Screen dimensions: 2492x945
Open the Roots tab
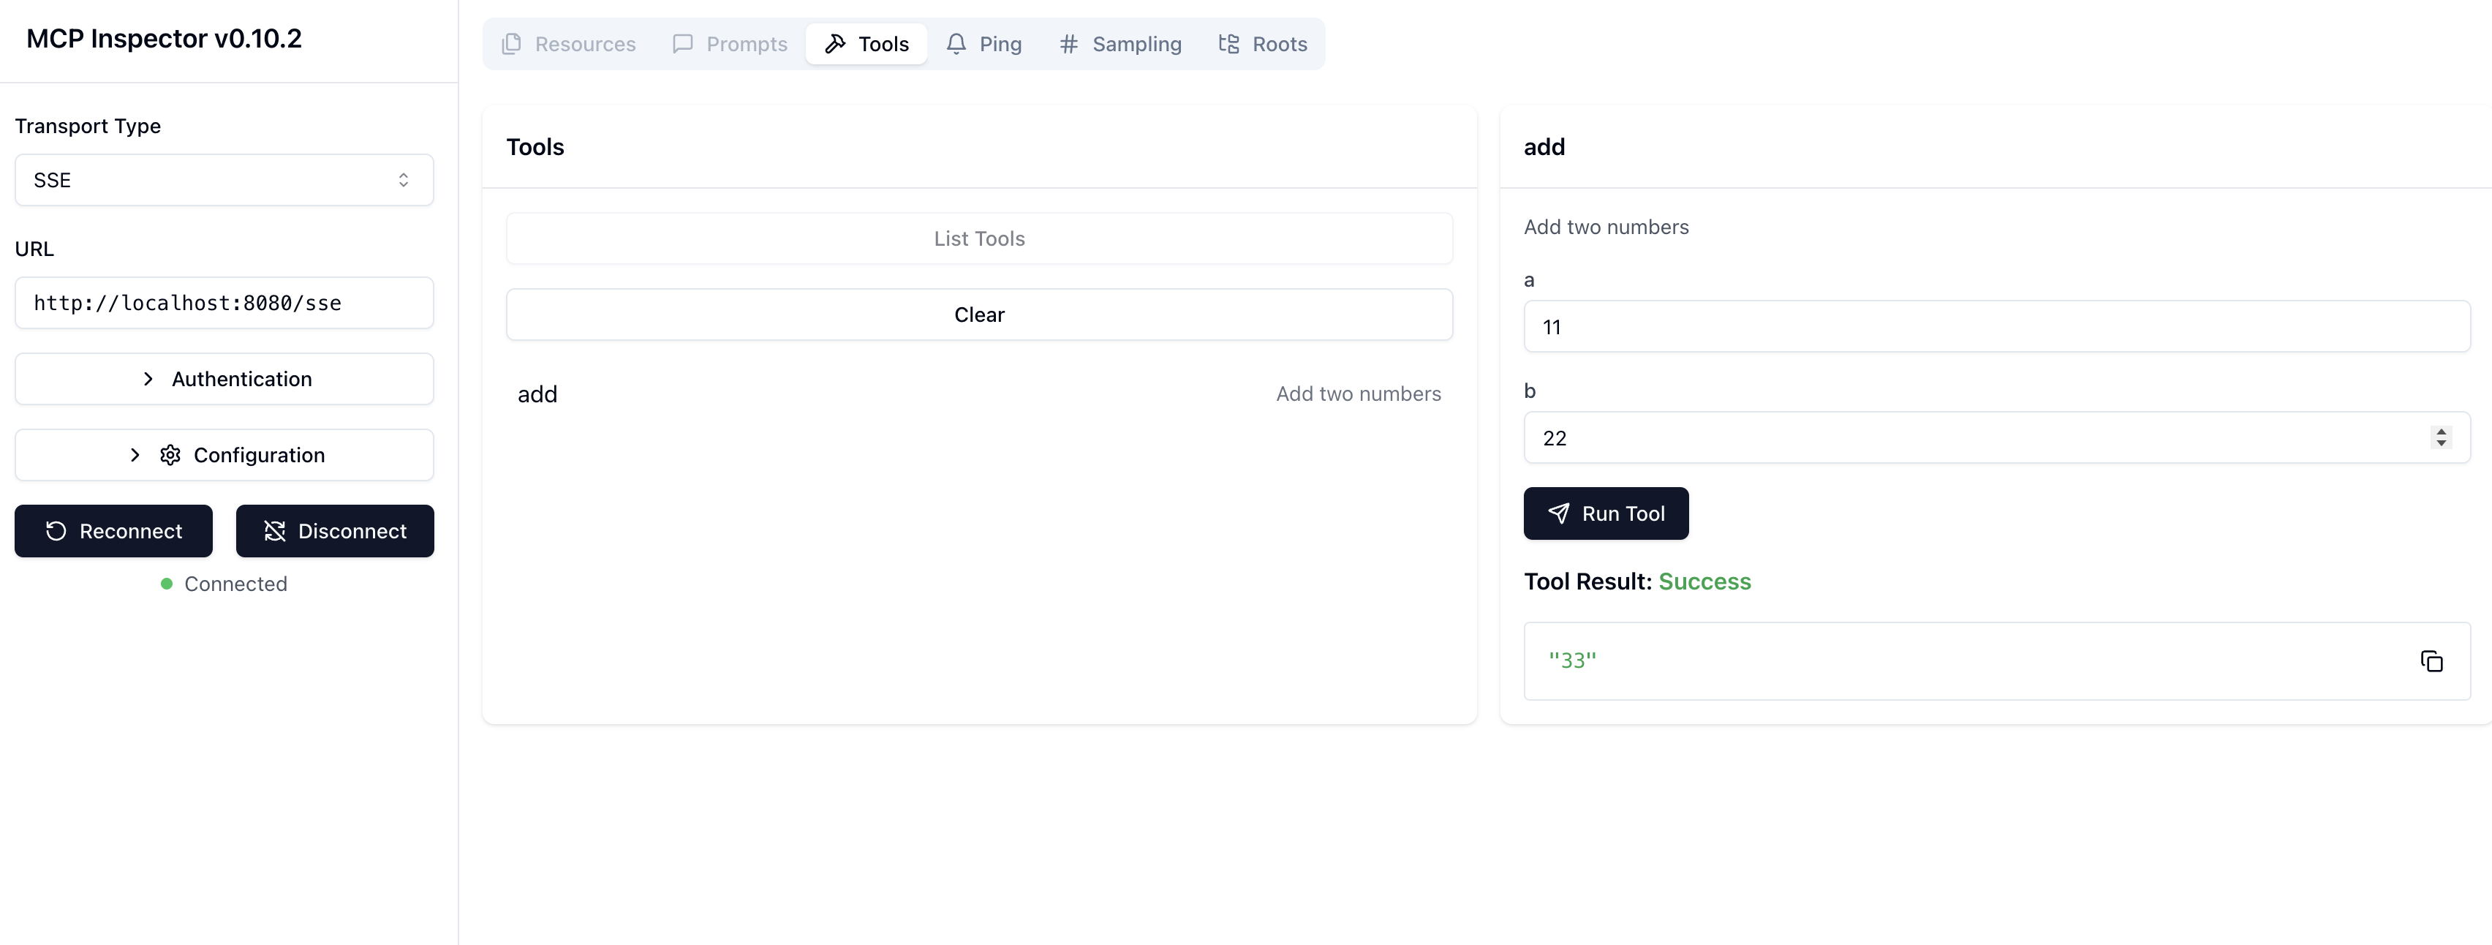(x=1262, y=44)
